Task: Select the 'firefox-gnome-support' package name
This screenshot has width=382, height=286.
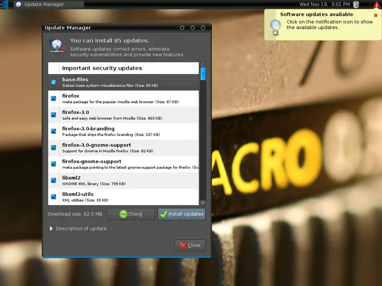Action: pos(92,162)
